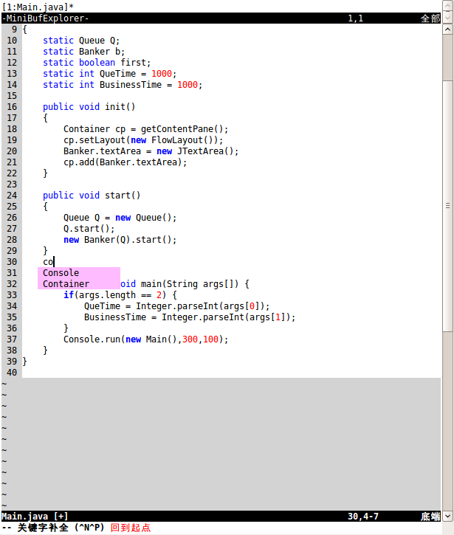Click 'Q.start();' on line 27

(89, 229)
